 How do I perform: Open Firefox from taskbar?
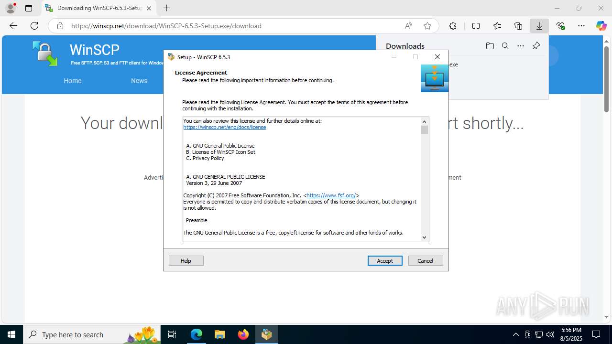coord(243,334)
